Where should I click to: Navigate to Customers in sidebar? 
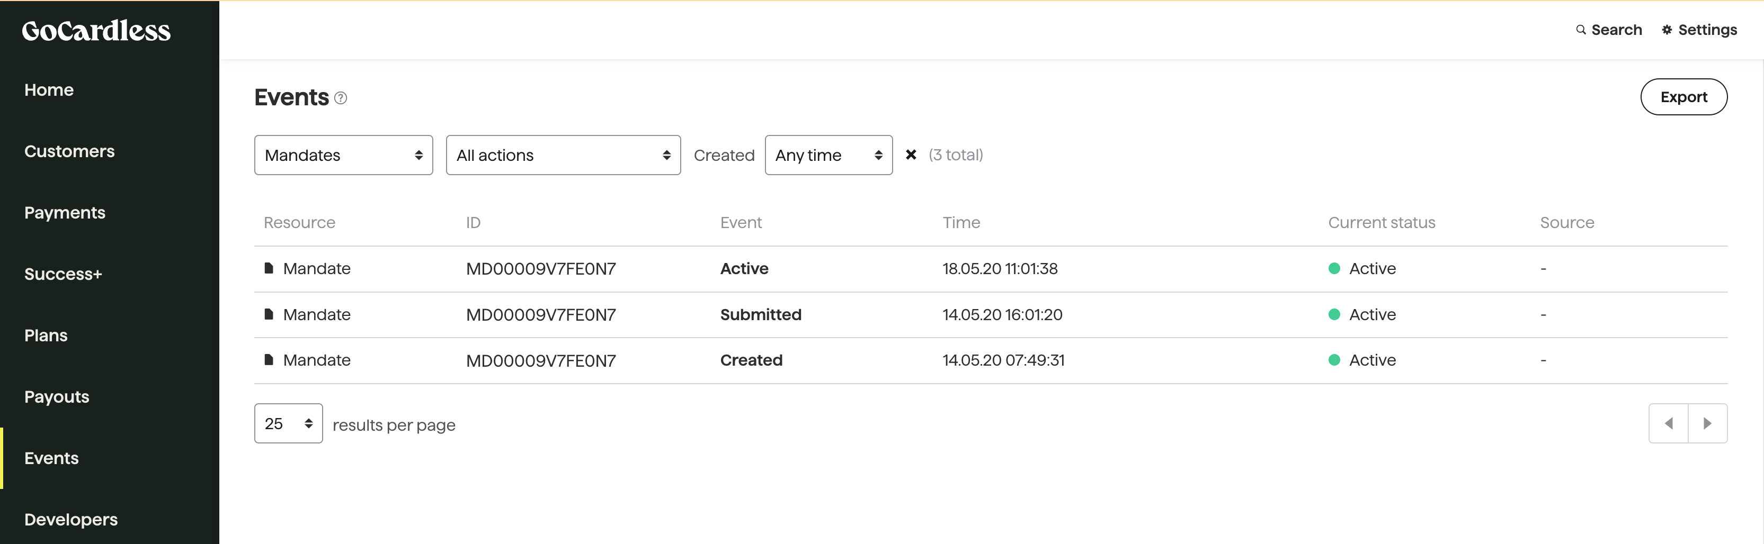[70, 151]
